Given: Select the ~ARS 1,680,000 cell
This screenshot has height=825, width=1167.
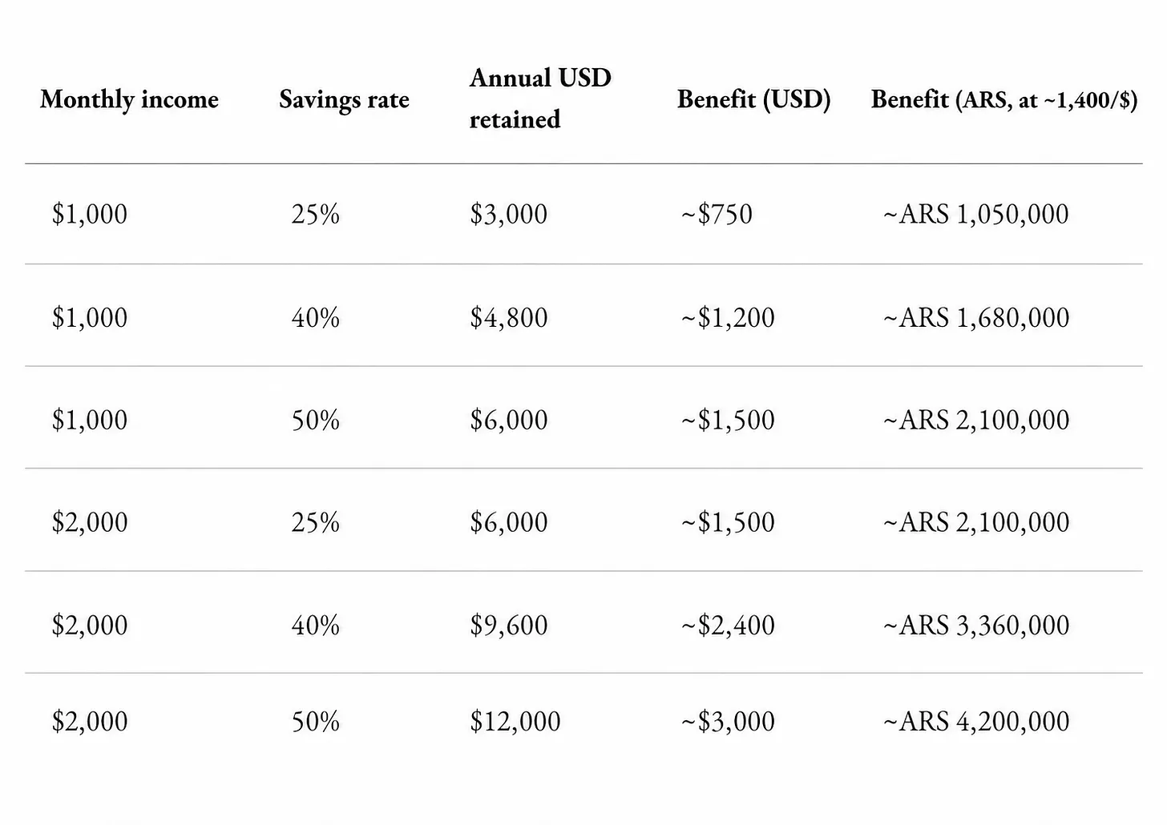Looking at the screenshot, I should tap(975, 317).
